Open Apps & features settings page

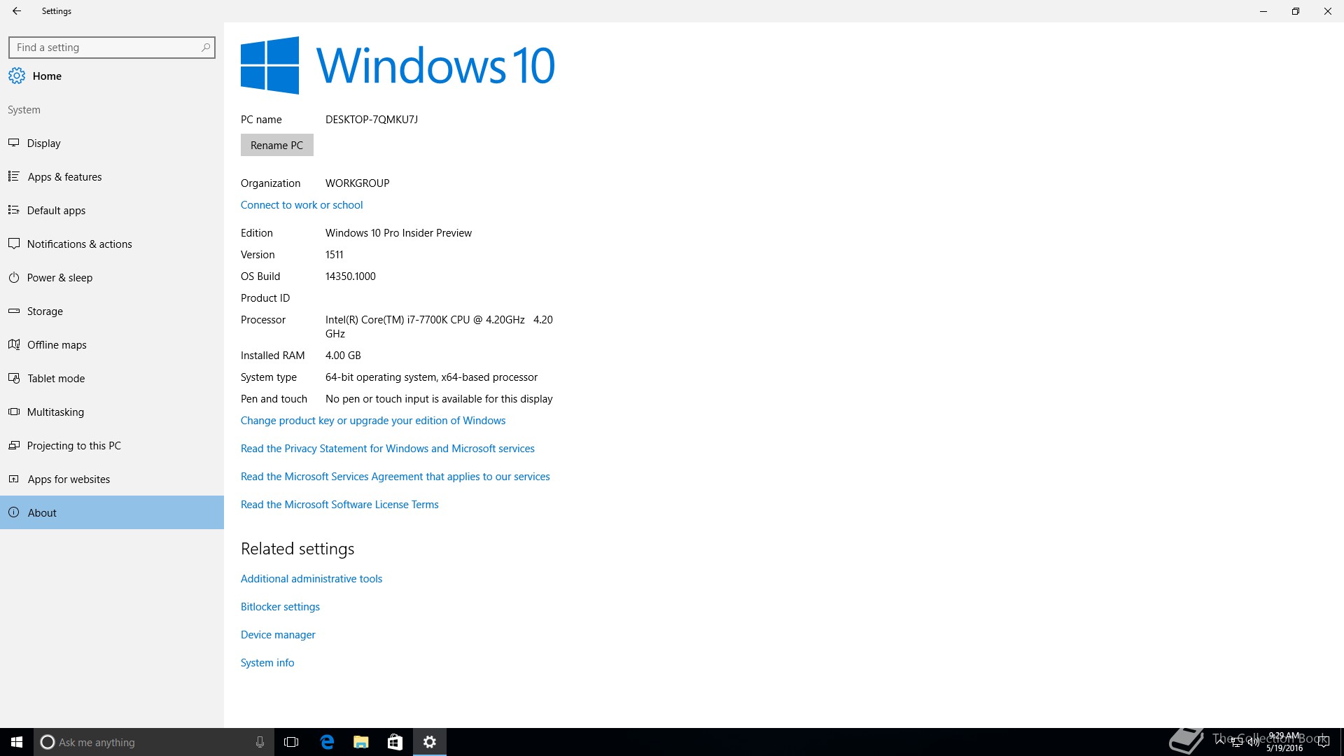click(64, 176)
